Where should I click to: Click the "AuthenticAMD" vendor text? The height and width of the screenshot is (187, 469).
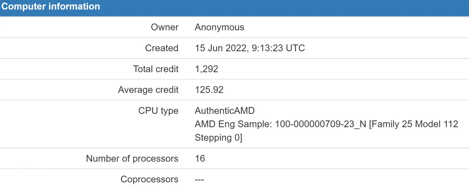[224, 111]
